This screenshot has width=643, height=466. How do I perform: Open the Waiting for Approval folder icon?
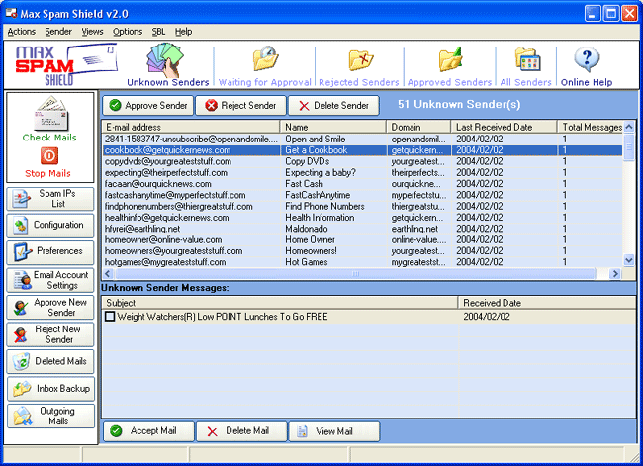(x=265, y=58)
